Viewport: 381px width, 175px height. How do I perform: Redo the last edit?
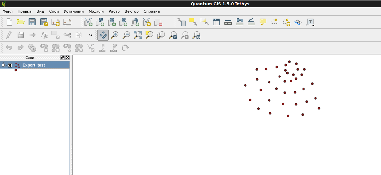click(x=21, y=48)
